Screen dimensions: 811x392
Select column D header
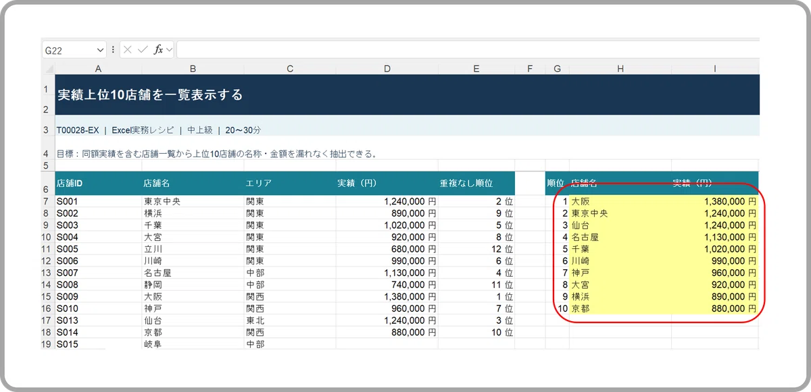coord(387,68)
